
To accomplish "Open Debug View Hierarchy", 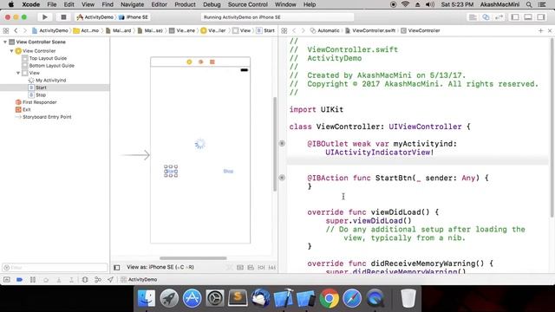I will point(85,279).
